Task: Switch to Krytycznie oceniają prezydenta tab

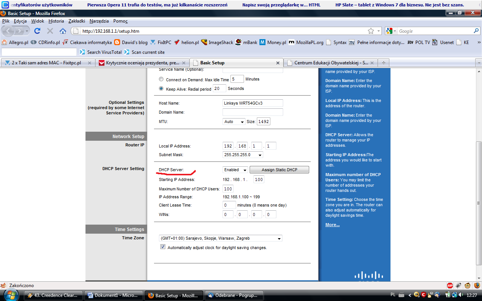Action: pyautogui.click(x=142, y=63)
